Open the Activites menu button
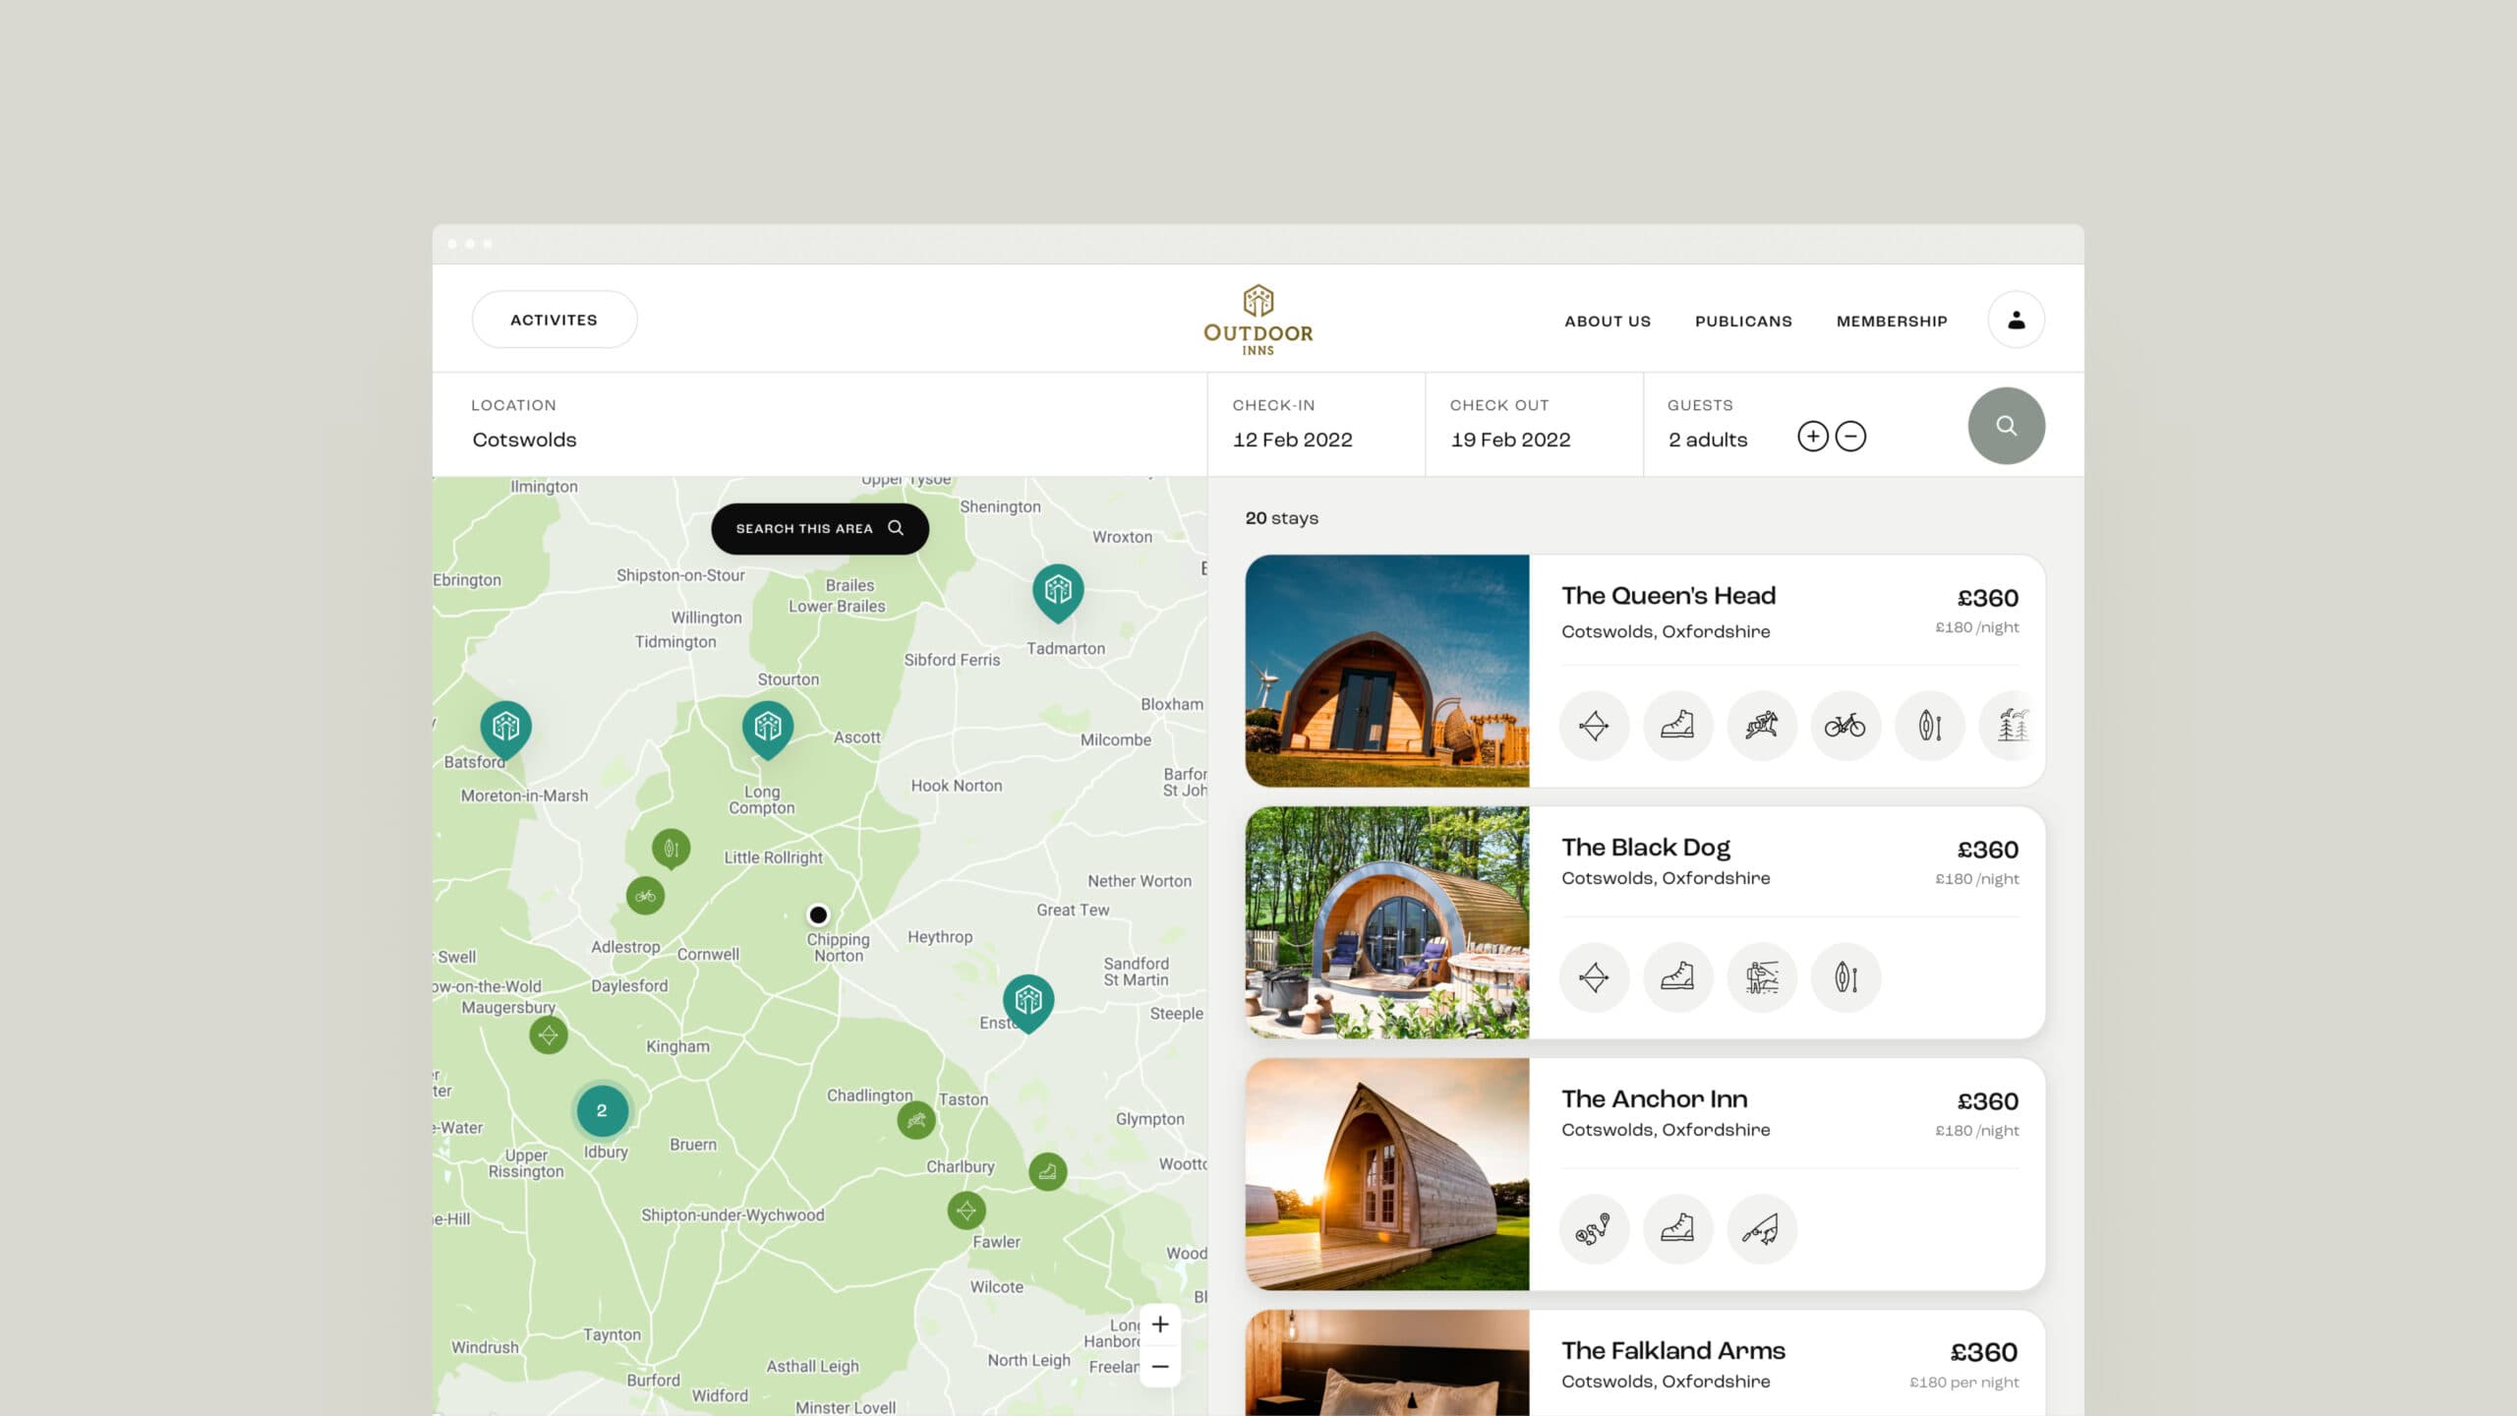This screenshot has height=1416, width=2517. coord(554,320)
